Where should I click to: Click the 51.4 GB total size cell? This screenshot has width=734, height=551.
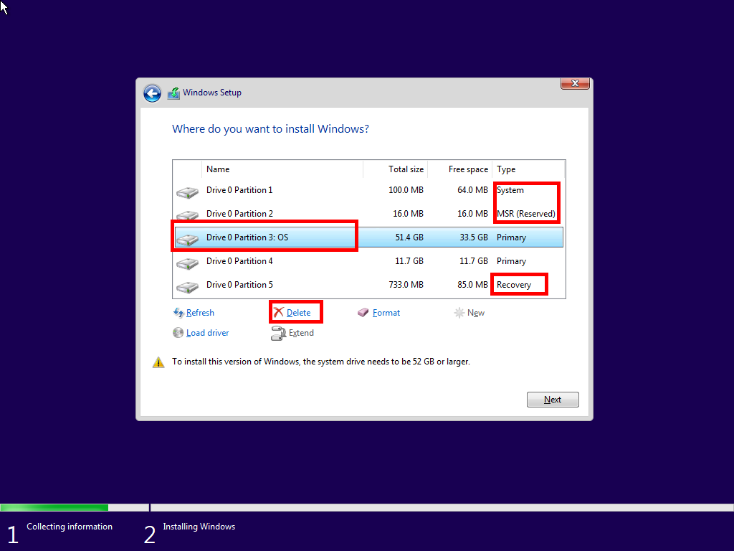click(409, 237)
